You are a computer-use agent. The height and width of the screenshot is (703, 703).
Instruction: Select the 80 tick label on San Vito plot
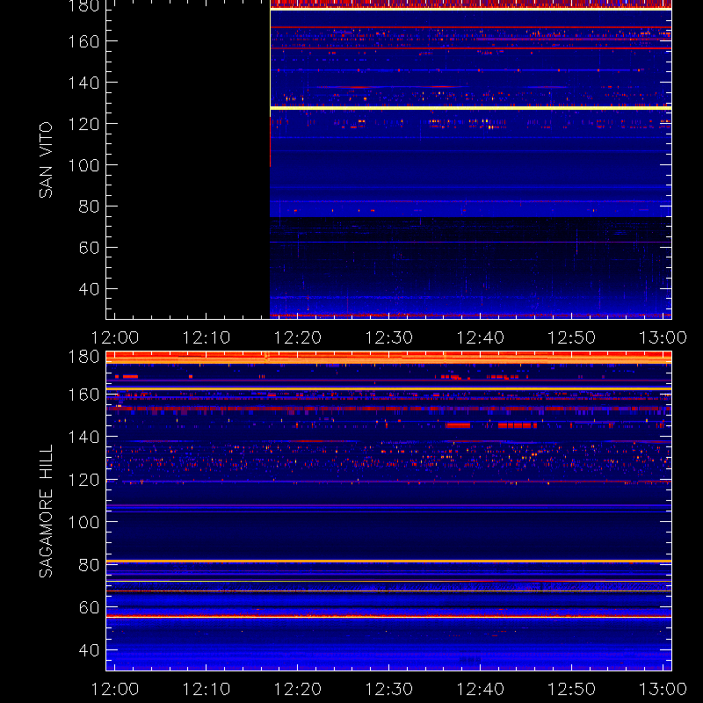[89, 207]
